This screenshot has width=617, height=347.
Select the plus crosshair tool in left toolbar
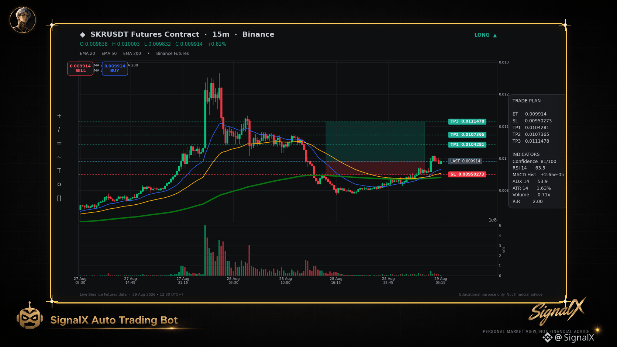59,116
